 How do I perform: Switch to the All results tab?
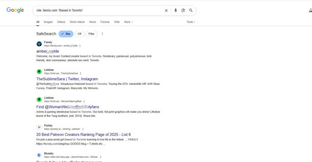click(x=37, y=22)
